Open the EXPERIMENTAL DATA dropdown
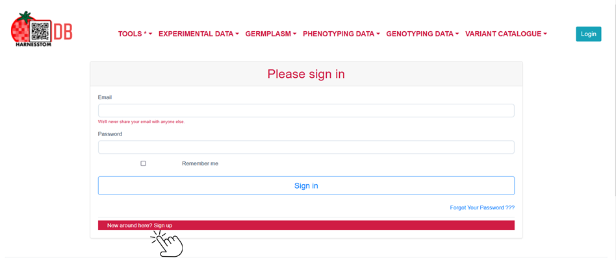This screenshot has width=616, height=260. click(199, 34)
